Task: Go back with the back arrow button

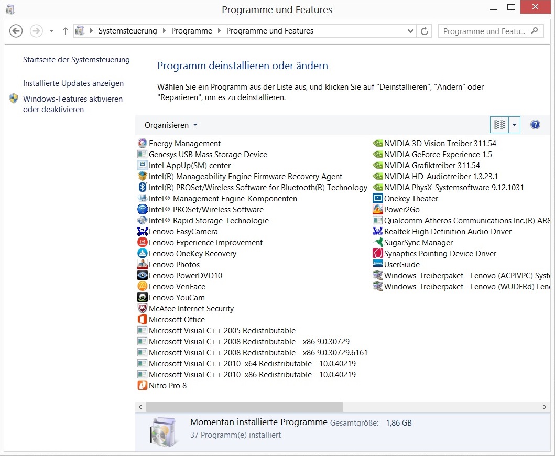Action: 16,31
